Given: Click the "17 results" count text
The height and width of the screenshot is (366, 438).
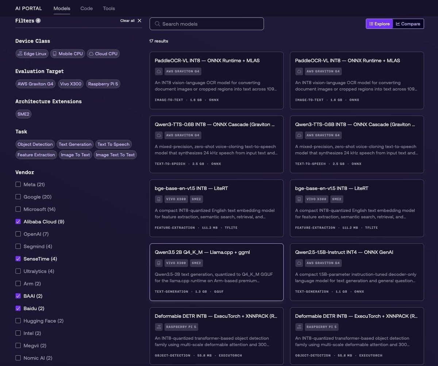Looking at the screenshot, I should (159, 41).
